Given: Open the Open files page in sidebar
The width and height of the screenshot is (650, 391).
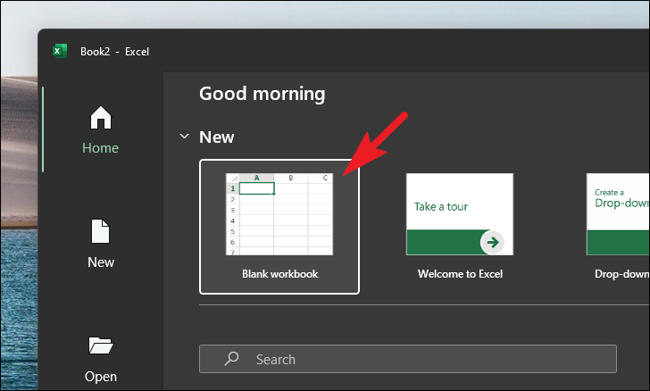Looking at the screenshot, I should coord(100,359).
